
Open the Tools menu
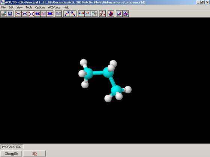[29, 7]
